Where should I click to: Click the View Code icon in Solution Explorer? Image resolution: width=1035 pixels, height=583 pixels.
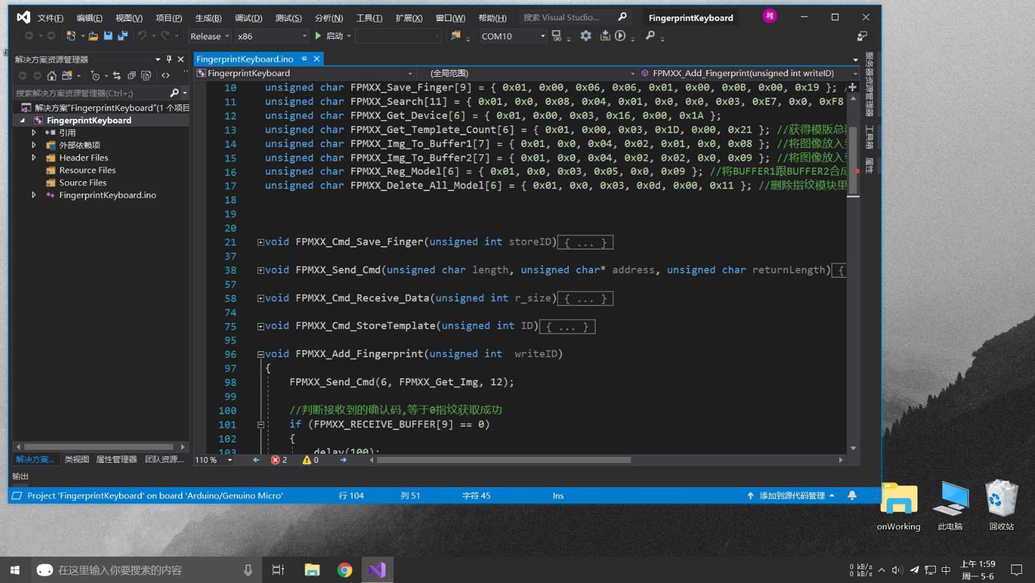coord(165,76)
